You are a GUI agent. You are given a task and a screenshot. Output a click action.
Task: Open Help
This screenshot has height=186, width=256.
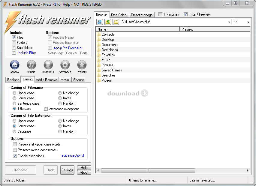[84, 168]
